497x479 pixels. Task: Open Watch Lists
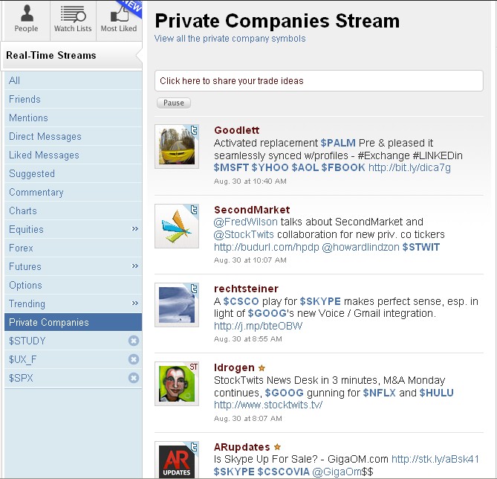73,19
